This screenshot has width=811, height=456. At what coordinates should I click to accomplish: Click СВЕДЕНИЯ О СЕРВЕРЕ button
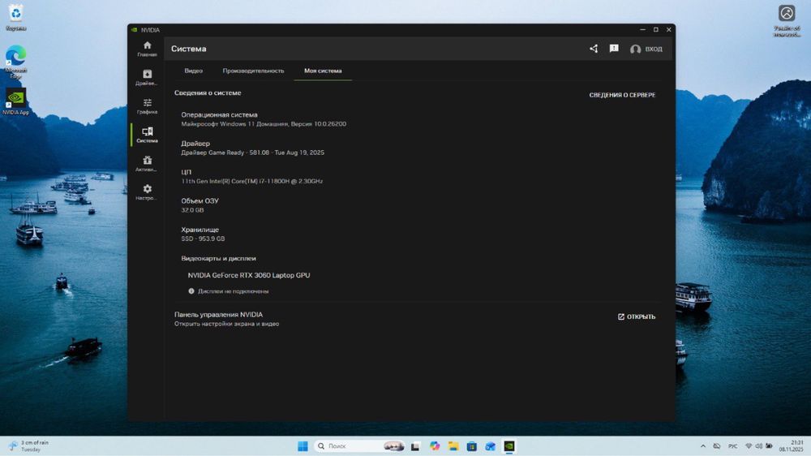[622, 95]
